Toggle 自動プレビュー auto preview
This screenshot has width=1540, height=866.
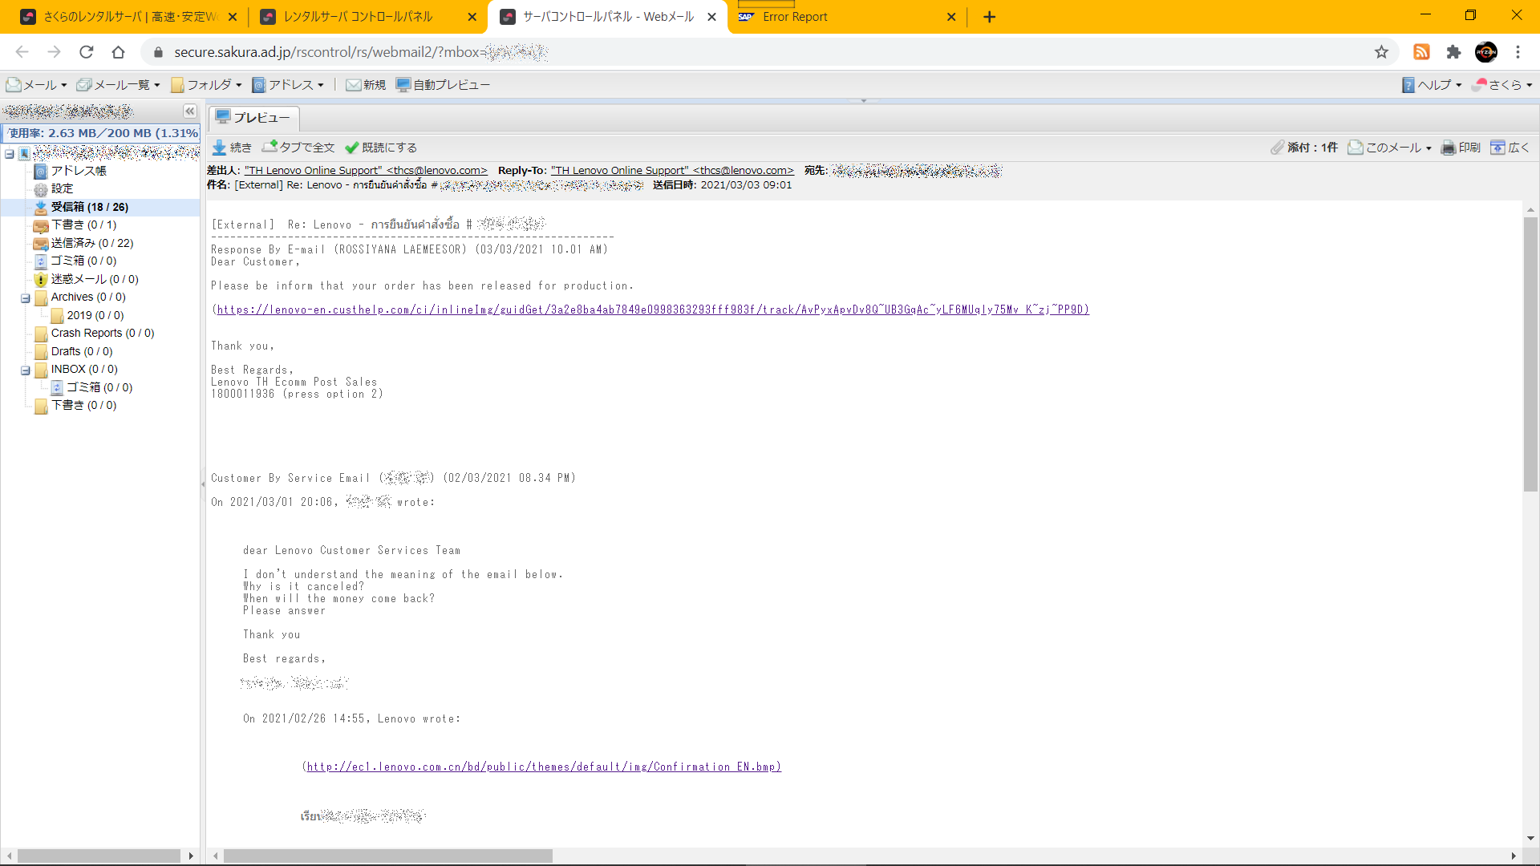[443, 85]
